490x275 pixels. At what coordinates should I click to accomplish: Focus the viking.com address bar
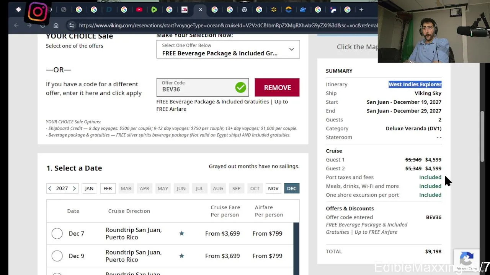[228, 26]
